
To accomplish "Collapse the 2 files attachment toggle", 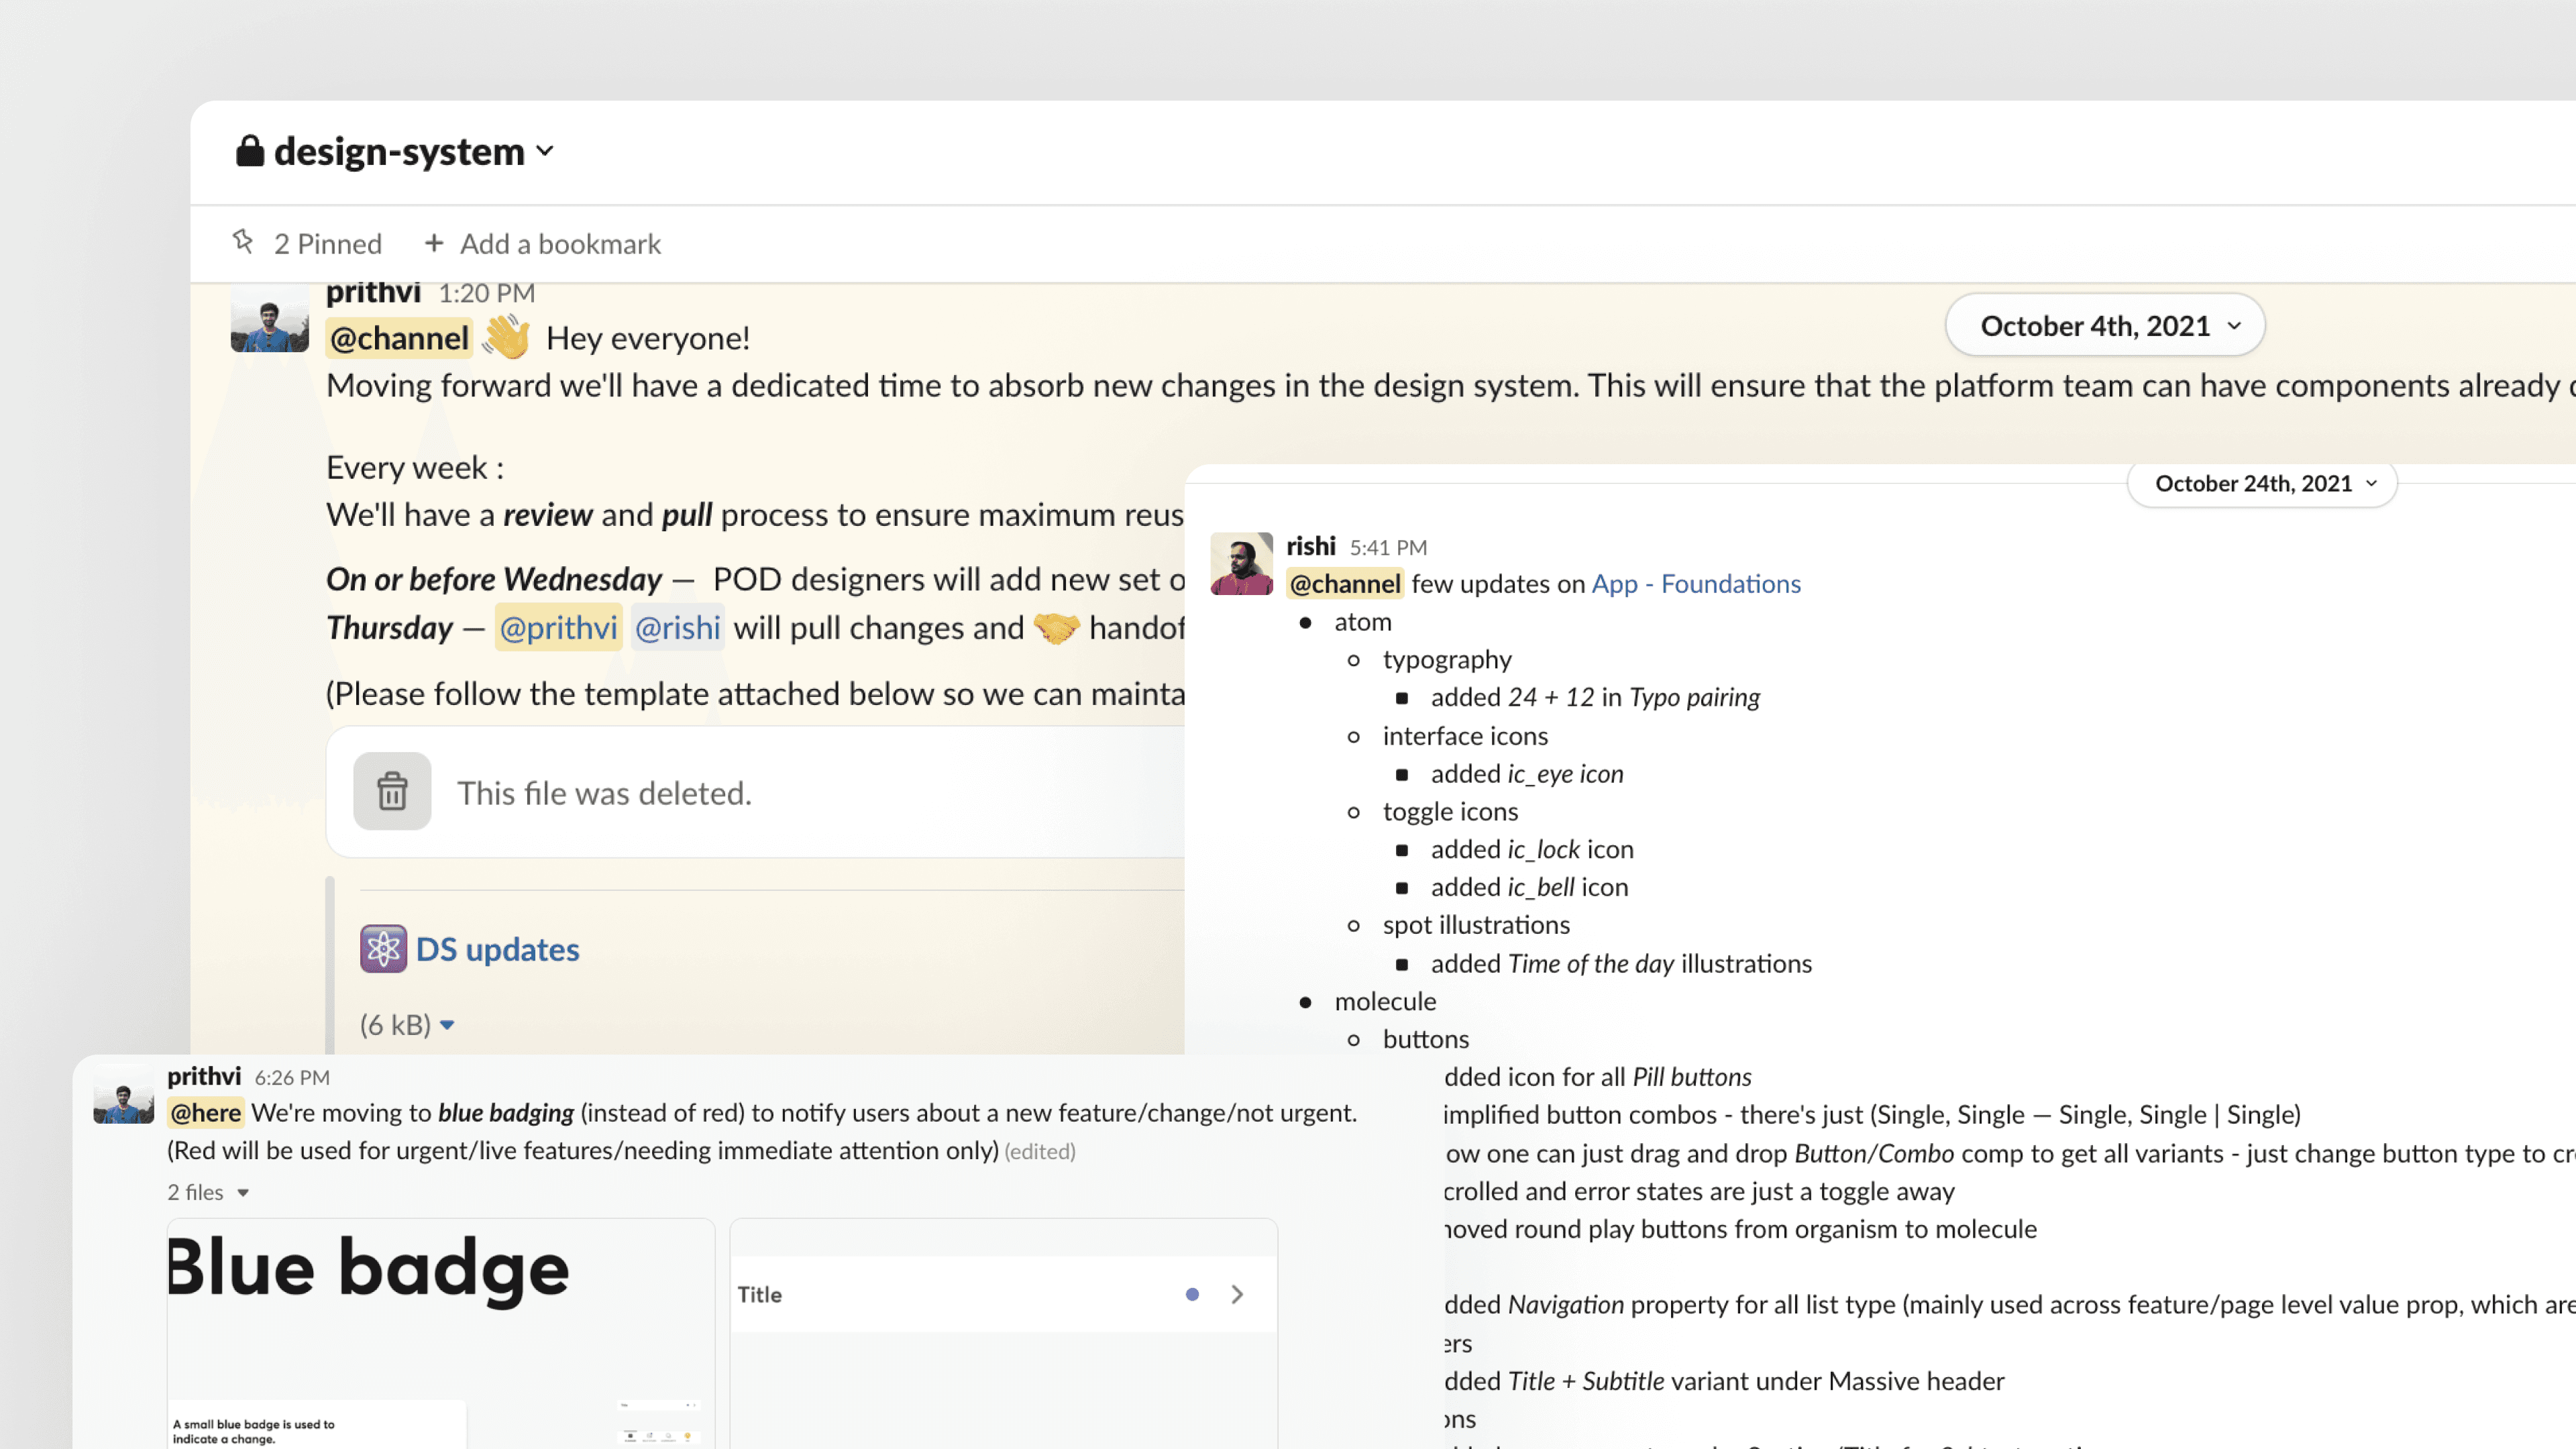I will [242, 1193].
